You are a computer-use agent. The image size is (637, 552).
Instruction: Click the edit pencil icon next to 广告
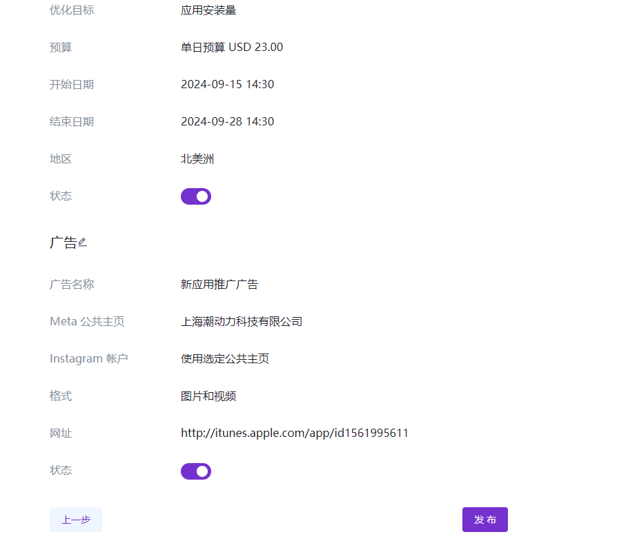[82, 242]
